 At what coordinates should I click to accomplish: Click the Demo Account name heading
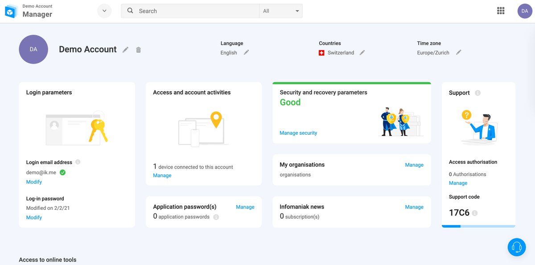[x=88, y=49]
